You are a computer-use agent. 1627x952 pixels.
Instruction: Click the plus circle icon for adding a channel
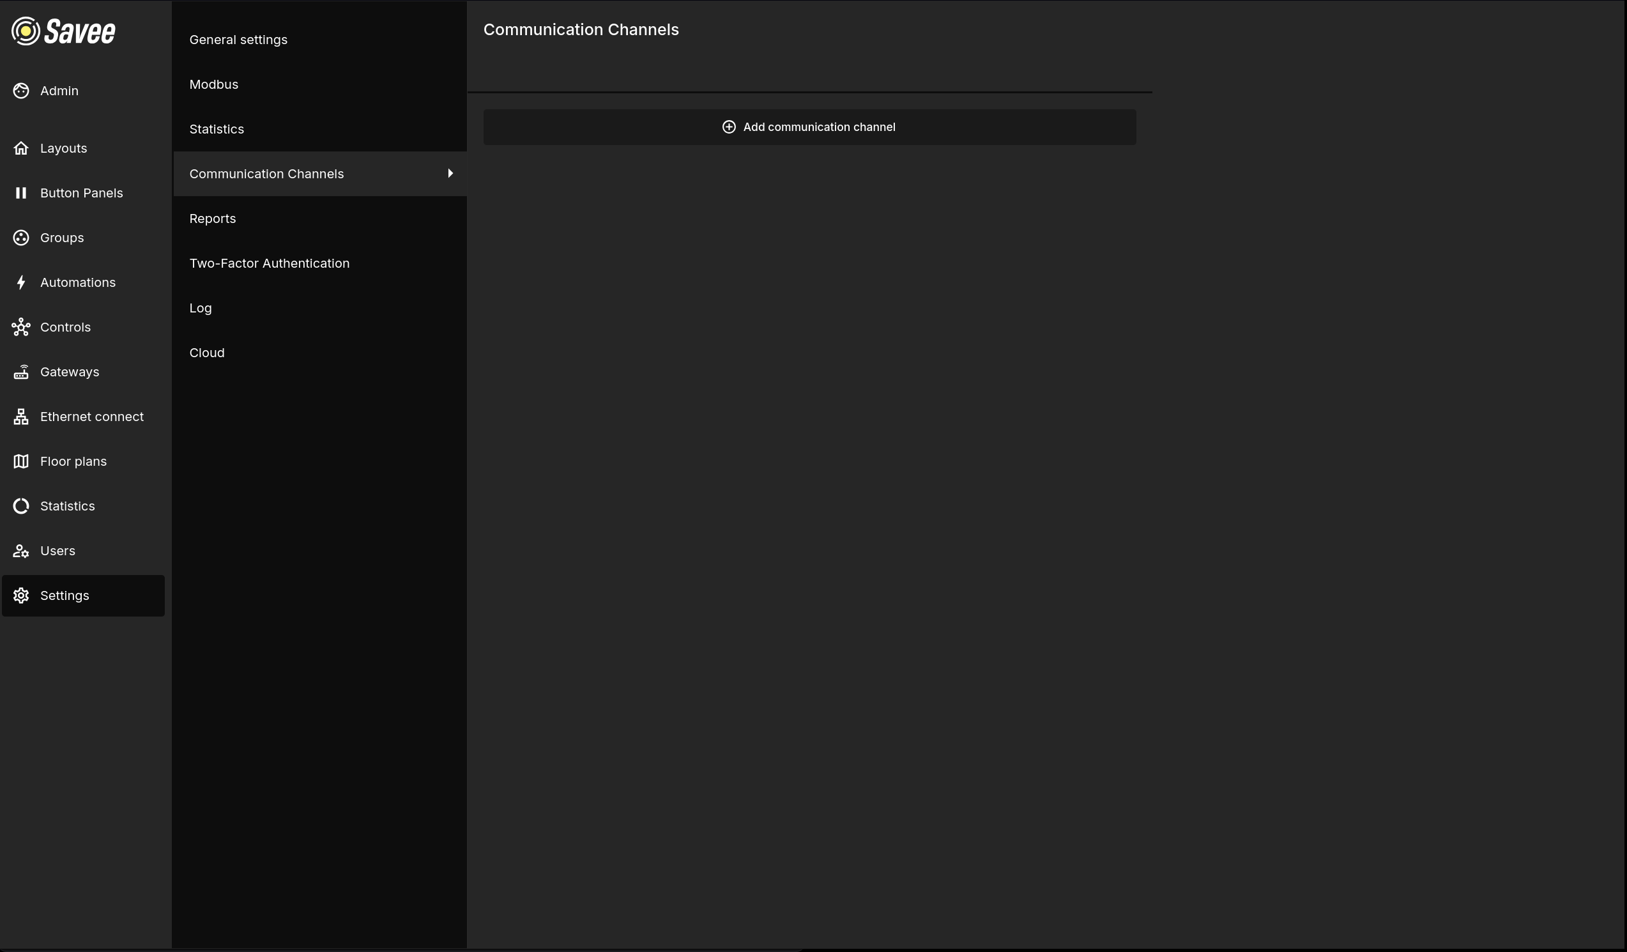click(728, 127)
